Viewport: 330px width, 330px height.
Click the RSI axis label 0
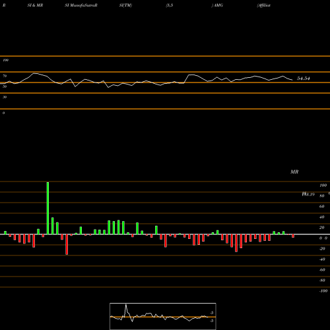coord(3,113)
